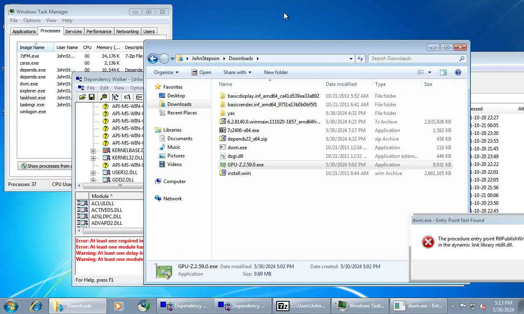The width and height of the screenshot is (524, 314).
Task: Launch Windows Media Player from taskbar
Action: (118, 305)
